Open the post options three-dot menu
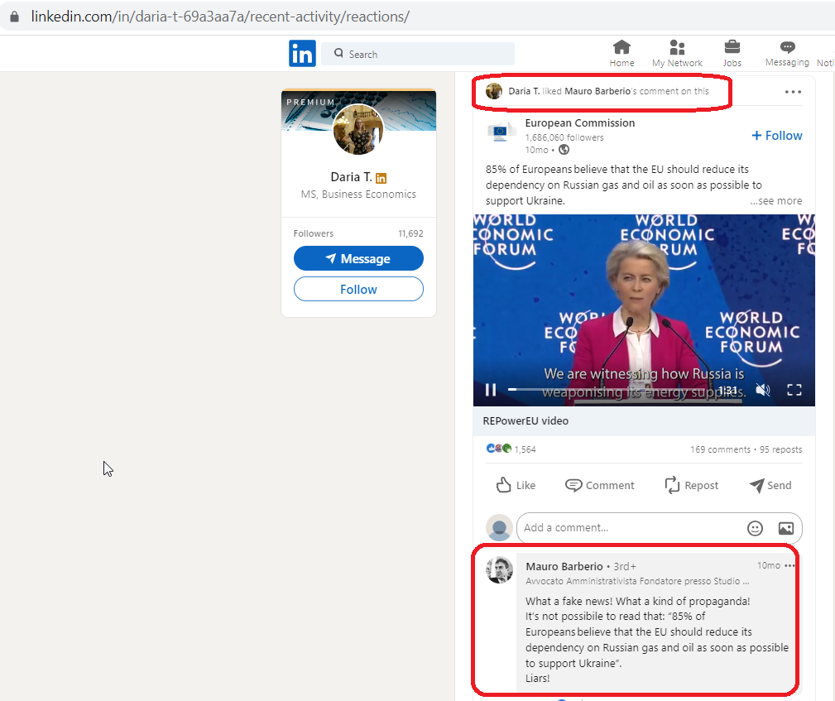The image size is (835, 701). (x=793, y=92)
